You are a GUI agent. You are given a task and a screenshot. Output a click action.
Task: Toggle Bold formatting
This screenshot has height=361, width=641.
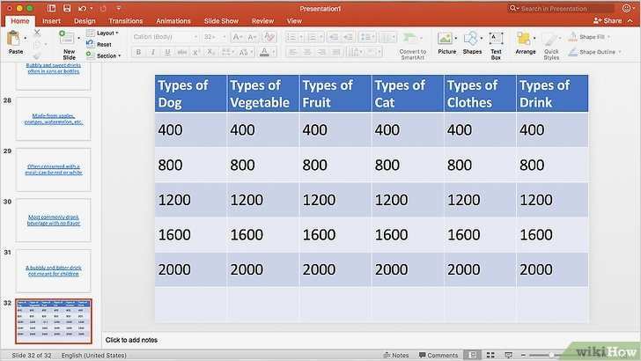138,52
